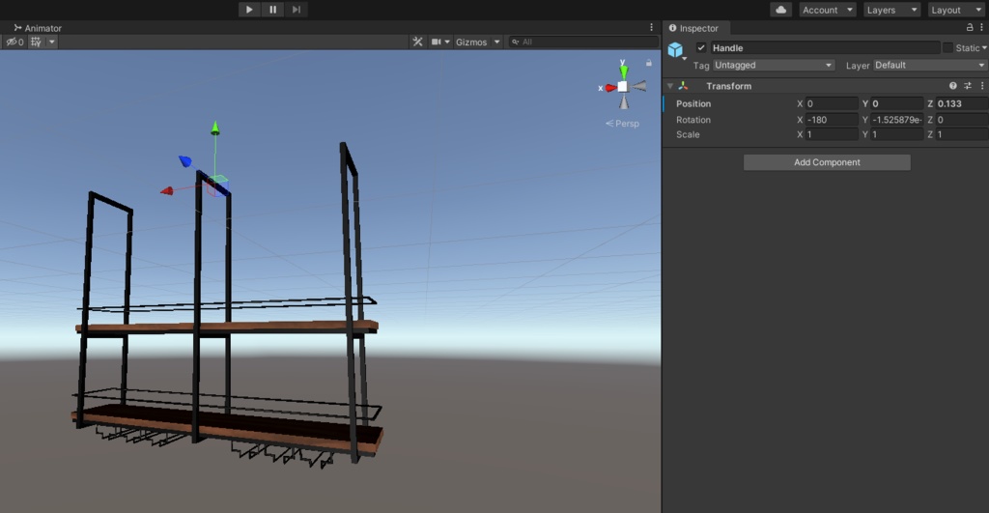Open the Default layer dropdown

930,65
